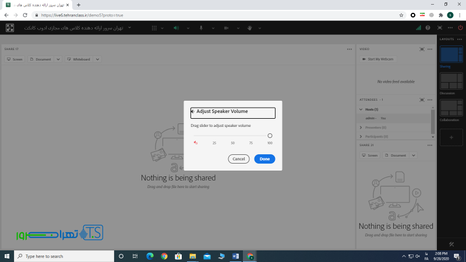Open Microsoft Word from the taskbar

236,256
